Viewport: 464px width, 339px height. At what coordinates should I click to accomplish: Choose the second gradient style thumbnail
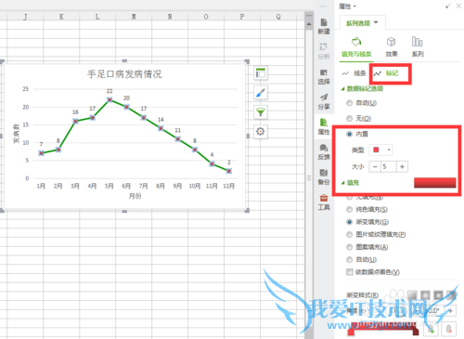[x=425, y=294]
